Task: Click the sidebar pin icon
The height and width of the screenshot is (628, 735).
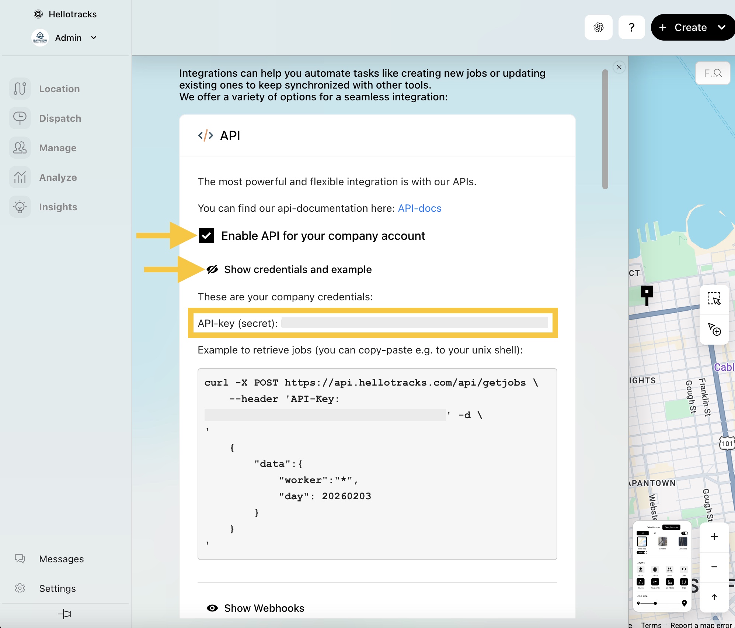Action: [65, 614]
